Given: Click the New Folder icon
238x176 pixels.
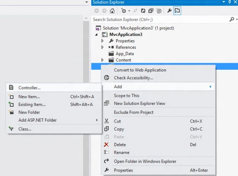Looking at the screenshot, I should [11, 112].
